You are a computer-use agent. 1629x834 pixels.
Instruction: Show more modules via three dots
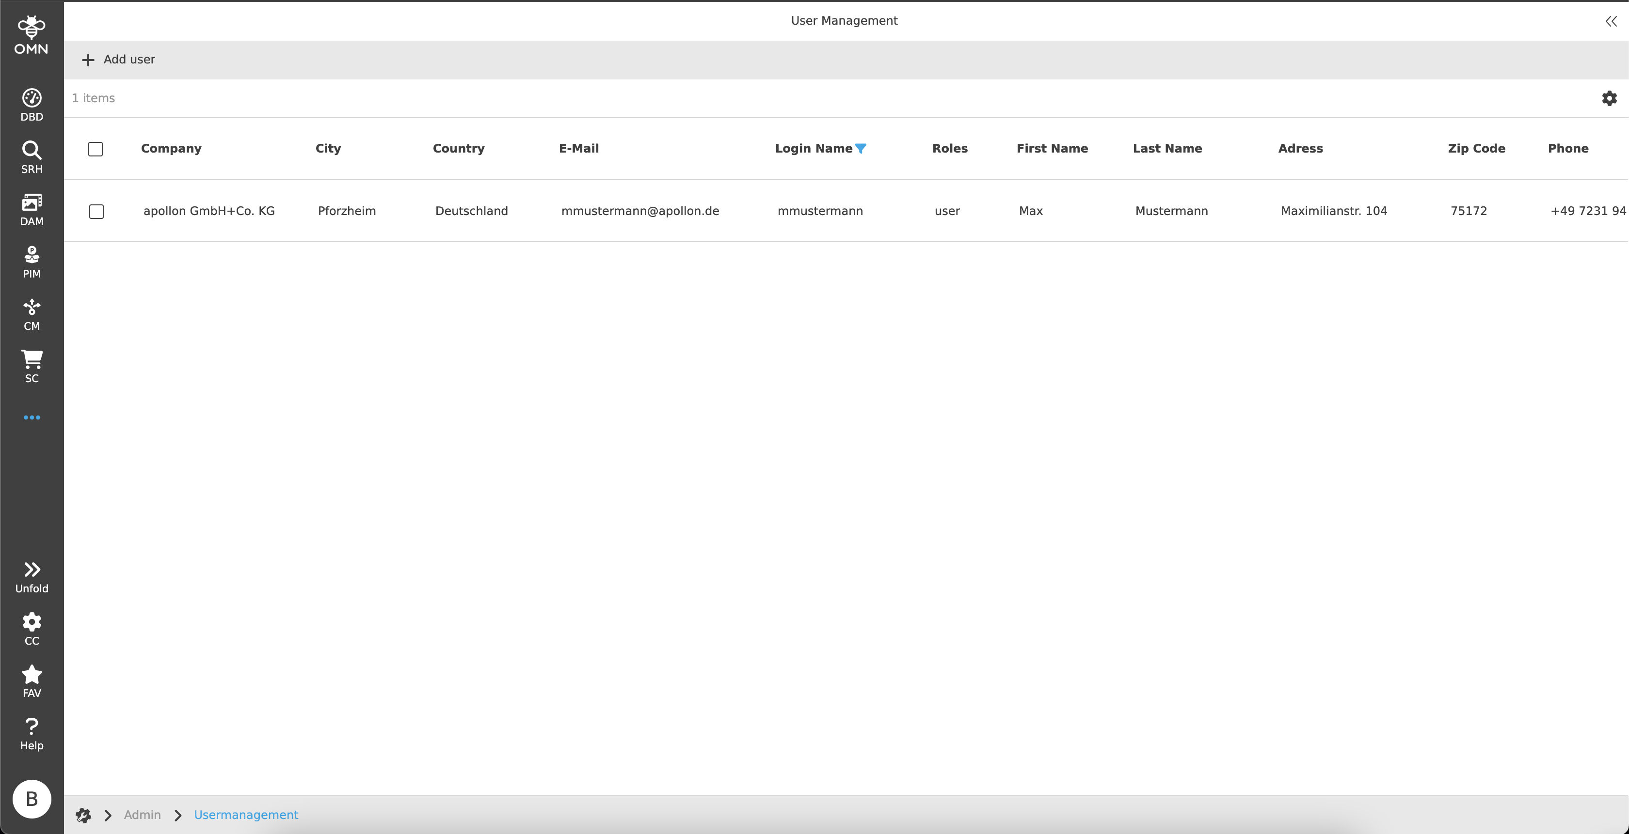click(x=32, y=417)
